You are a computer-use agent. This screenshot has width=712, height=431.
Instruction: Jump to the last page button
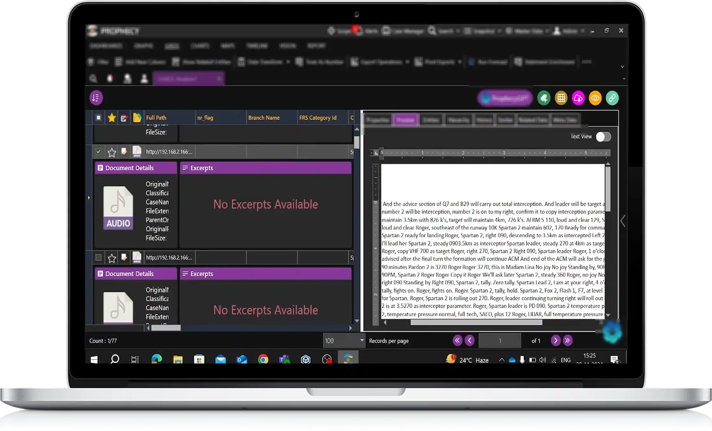pos(567,341)
